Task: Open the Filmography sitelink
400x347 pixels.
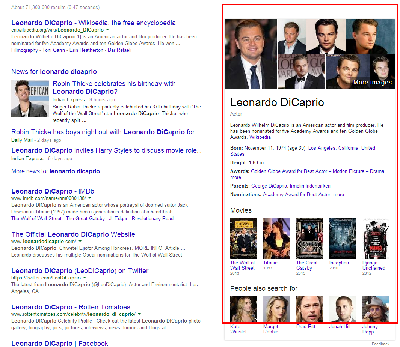Action: 24,50
